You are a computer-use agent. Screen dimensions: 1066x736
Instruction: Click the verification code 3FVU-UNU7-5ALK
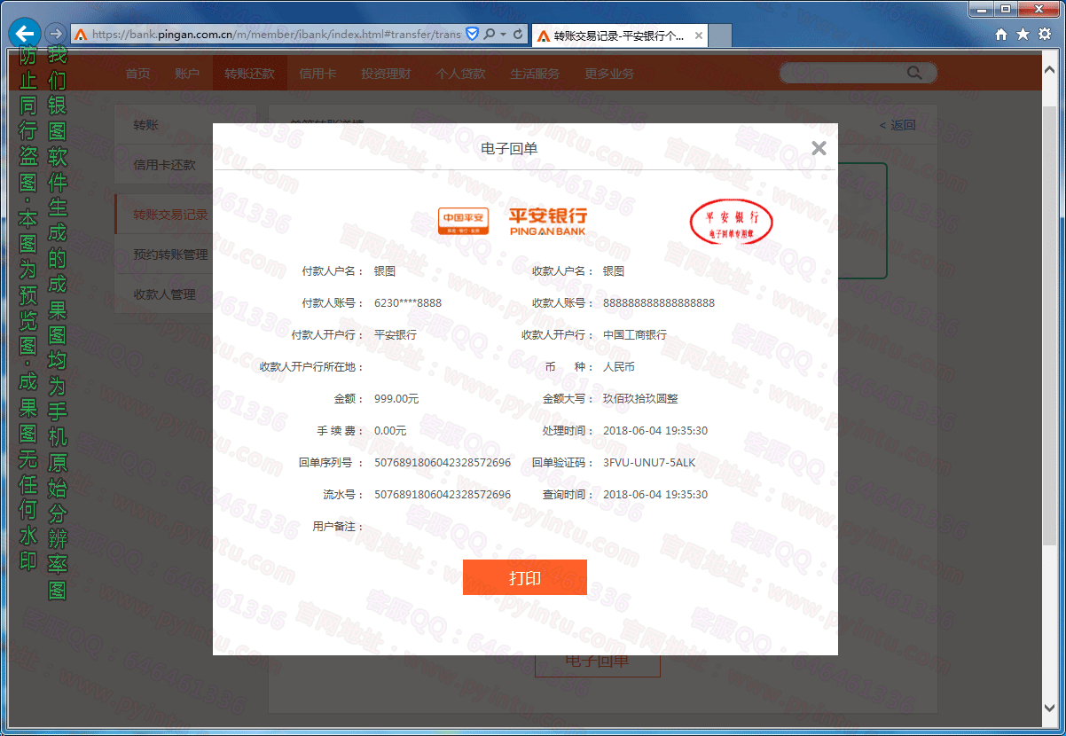649,463
